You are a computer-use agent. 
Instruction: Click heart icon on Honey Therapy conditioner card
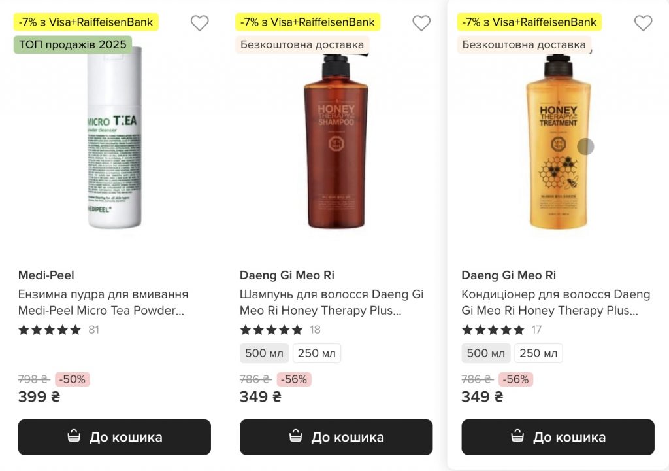(643, 24)
